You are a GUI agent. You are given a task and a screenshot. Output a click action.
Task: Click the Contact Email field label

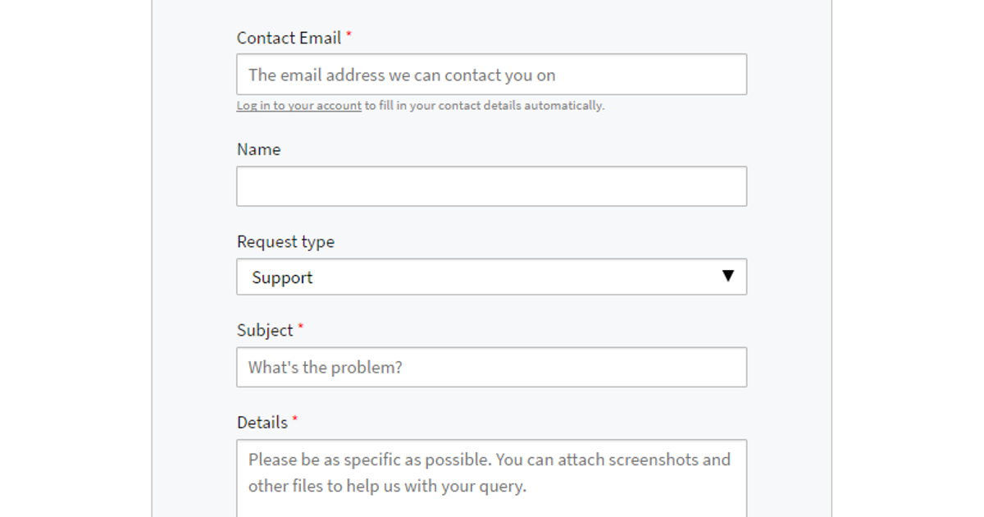[x=289, y=38]
